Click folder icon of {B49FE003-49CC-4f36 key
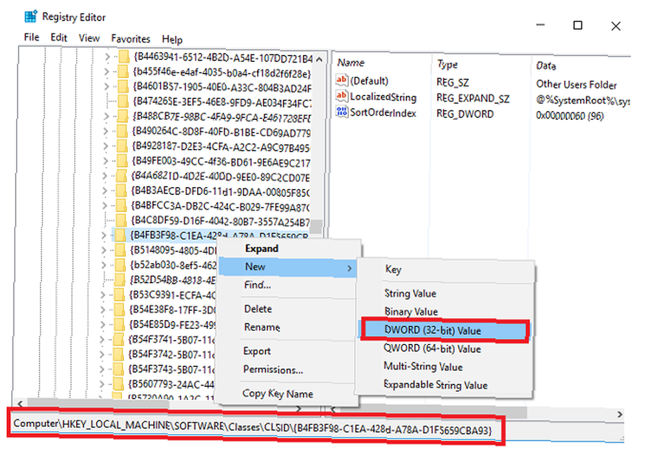The width and height of the screenshot is (646, 458). (x=122, y=161)
